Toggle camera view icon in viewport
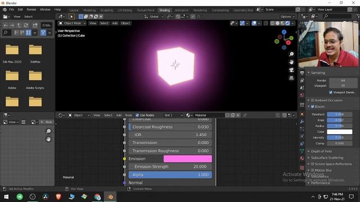This screenshot has width=360, height=202. click(291, 70)
